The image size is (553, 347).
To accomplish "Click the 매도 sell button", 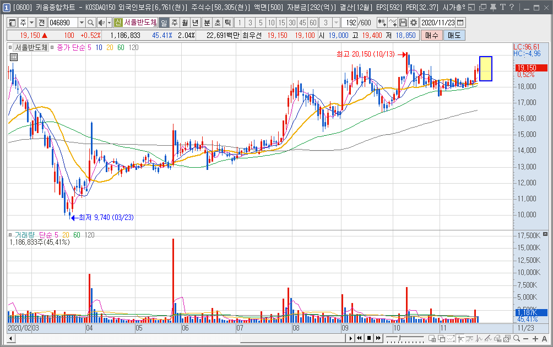I will pos(454,35).
